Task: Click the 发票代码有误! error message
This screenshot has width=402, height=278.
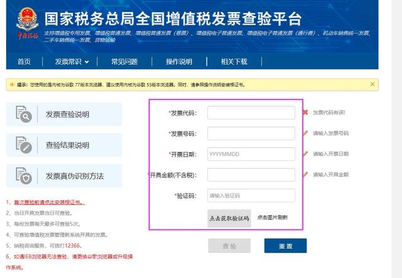Action: point(329,113)
